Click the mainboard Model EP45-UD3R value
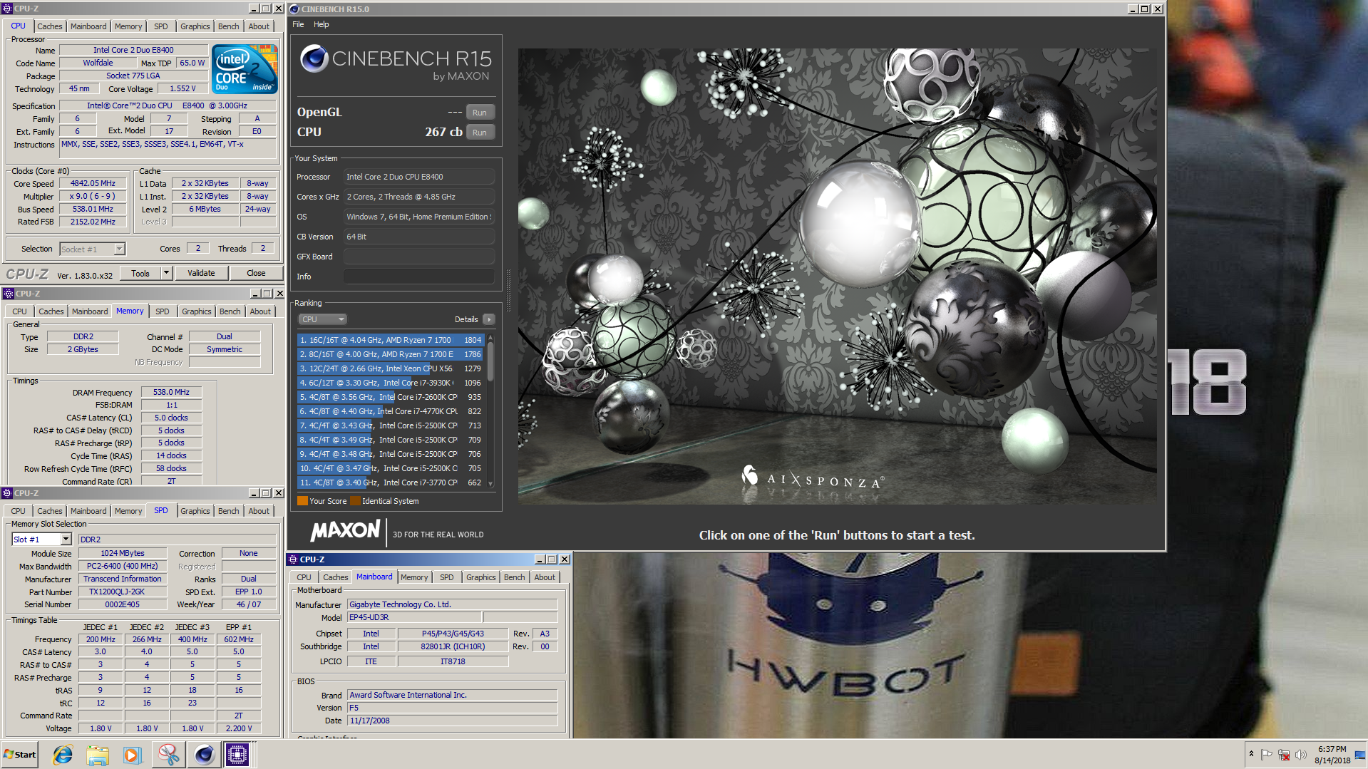The image size is (1368, 769). tap(413, 617)
